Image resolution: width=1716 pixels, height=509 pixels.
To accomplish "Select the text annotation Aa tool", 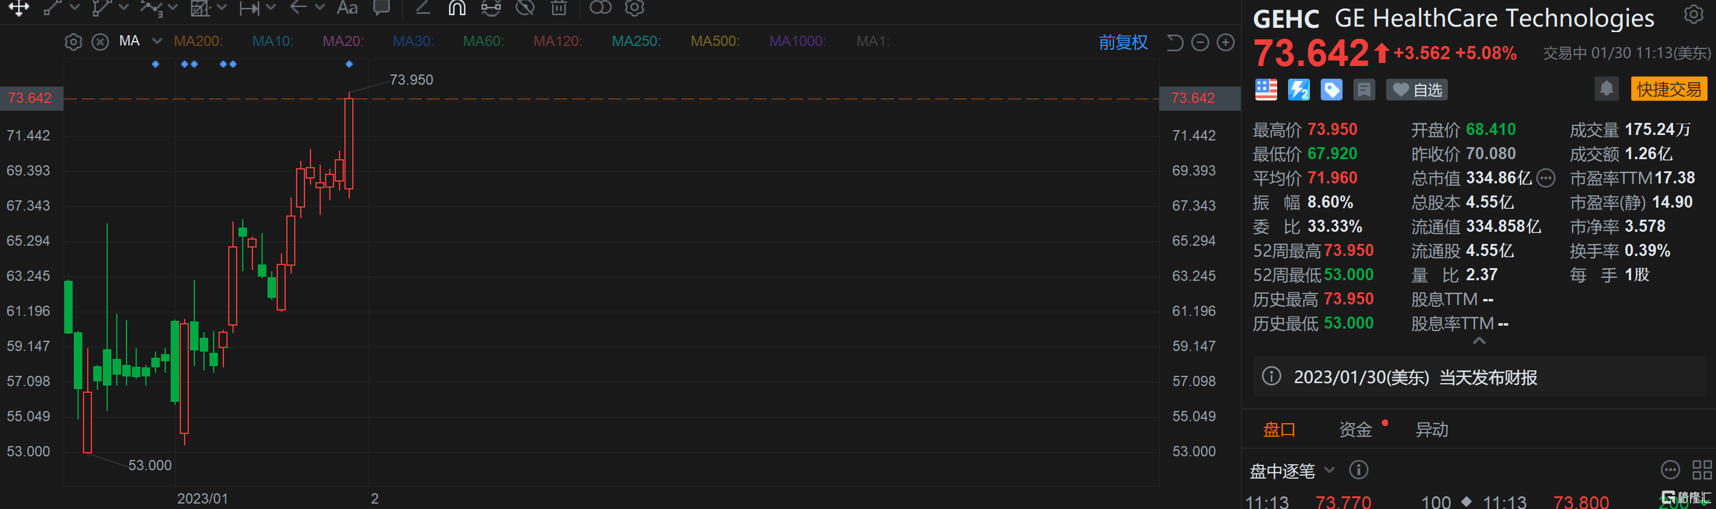I will pos(346,8).
